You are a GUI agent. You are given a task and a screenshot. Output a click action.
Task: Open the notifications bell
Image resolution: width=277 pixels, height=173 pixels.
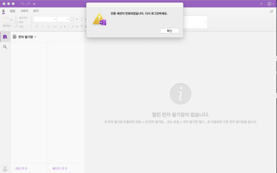point(261,4)
